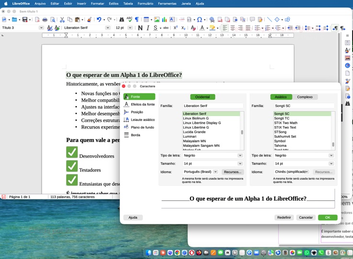Open the Arquivo menu

[40, 4]
